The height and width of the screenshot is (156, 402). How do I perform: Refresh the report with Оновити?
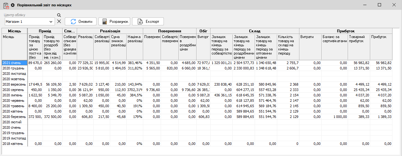pos(81,22)
